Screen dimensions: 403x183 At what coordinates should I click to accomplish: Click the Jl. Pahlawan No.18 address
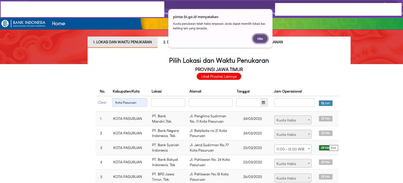[209, 177]
